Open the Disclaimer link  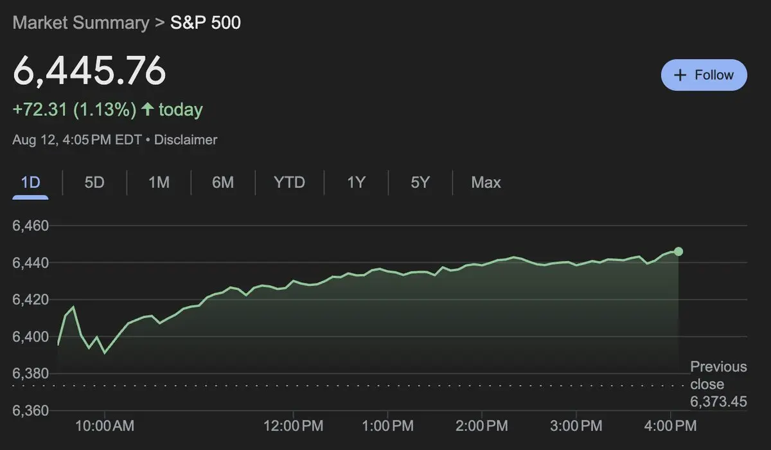[x=186, y=139]
